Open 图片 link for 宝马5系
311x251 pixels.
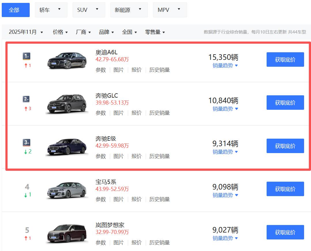pyautogui.click(x=118, y=199)
